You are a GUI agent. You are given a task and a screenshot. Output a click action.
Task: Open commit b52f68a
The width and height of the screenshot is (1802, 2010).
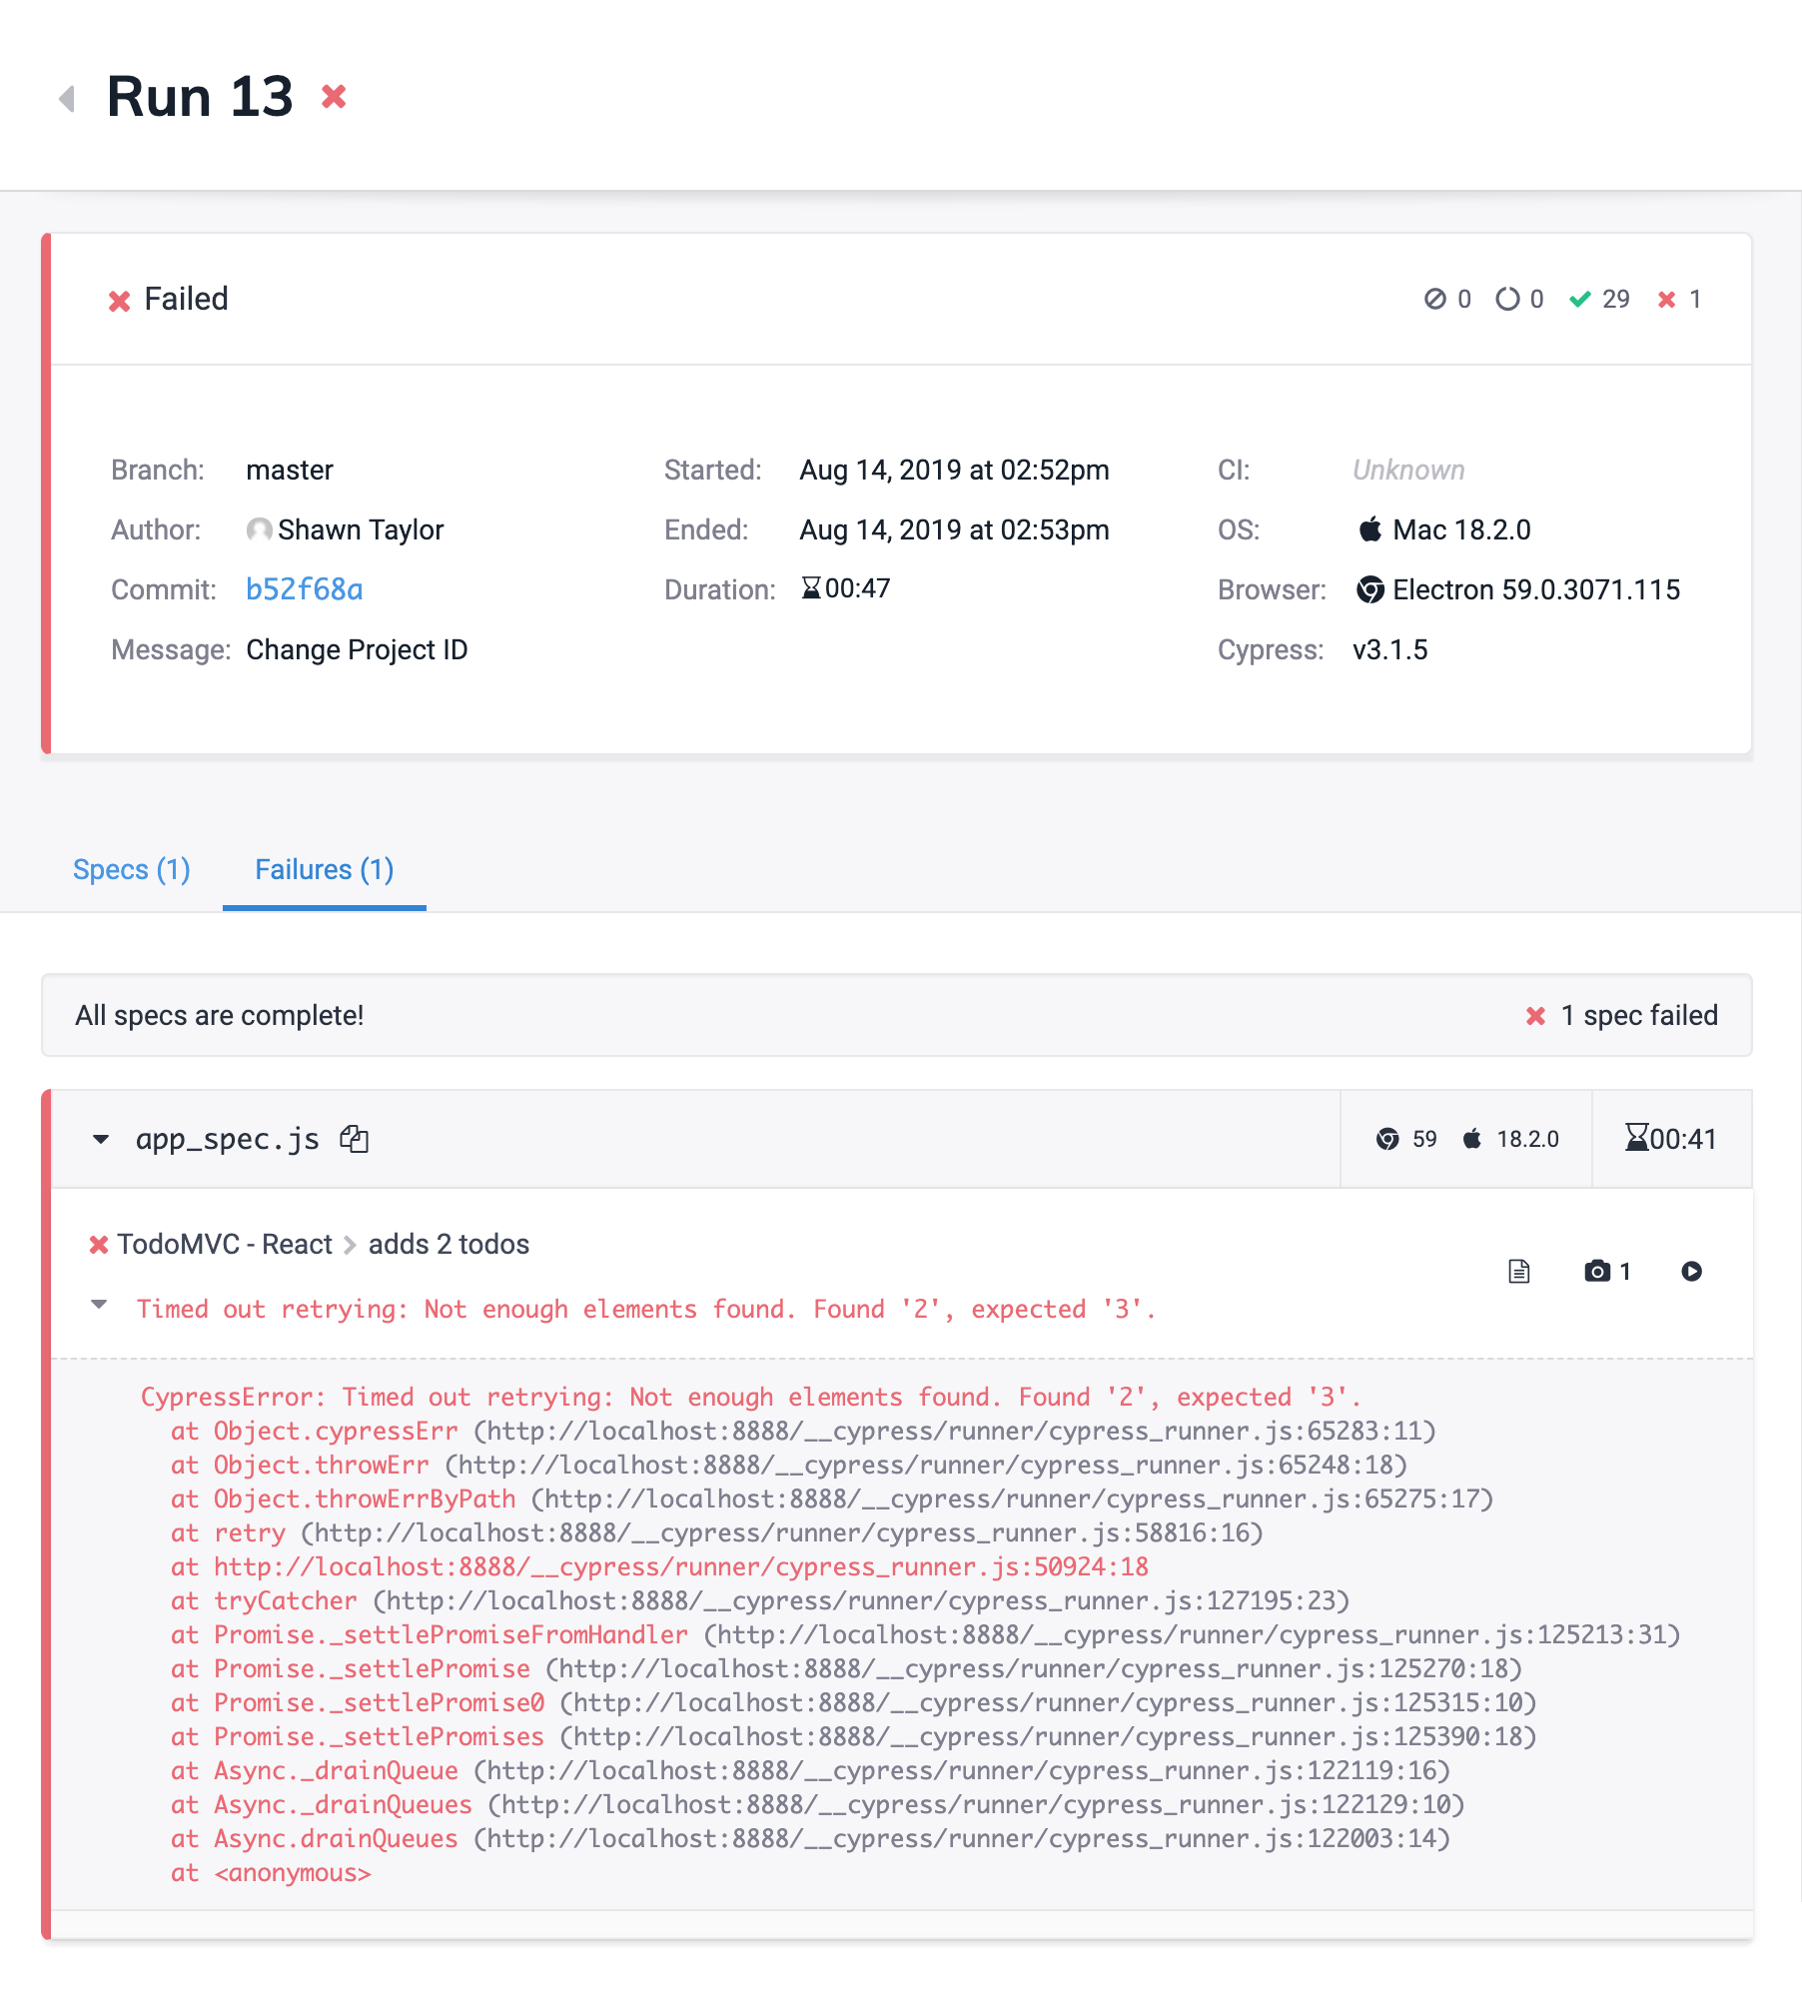[305, 589]
